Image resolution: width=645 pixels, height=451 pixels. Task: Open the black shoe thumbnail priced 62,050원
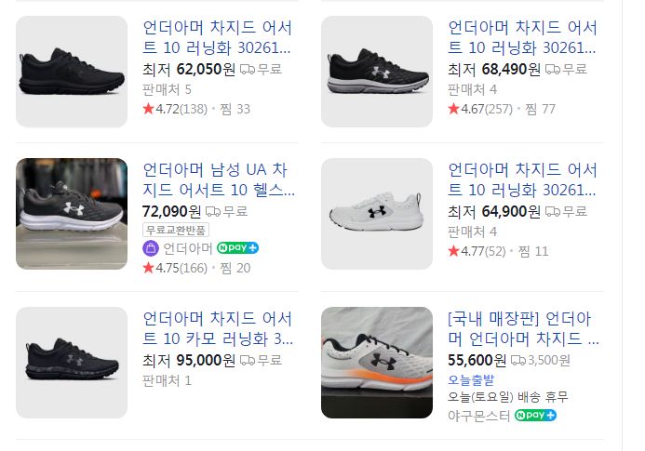pos(72,72)
